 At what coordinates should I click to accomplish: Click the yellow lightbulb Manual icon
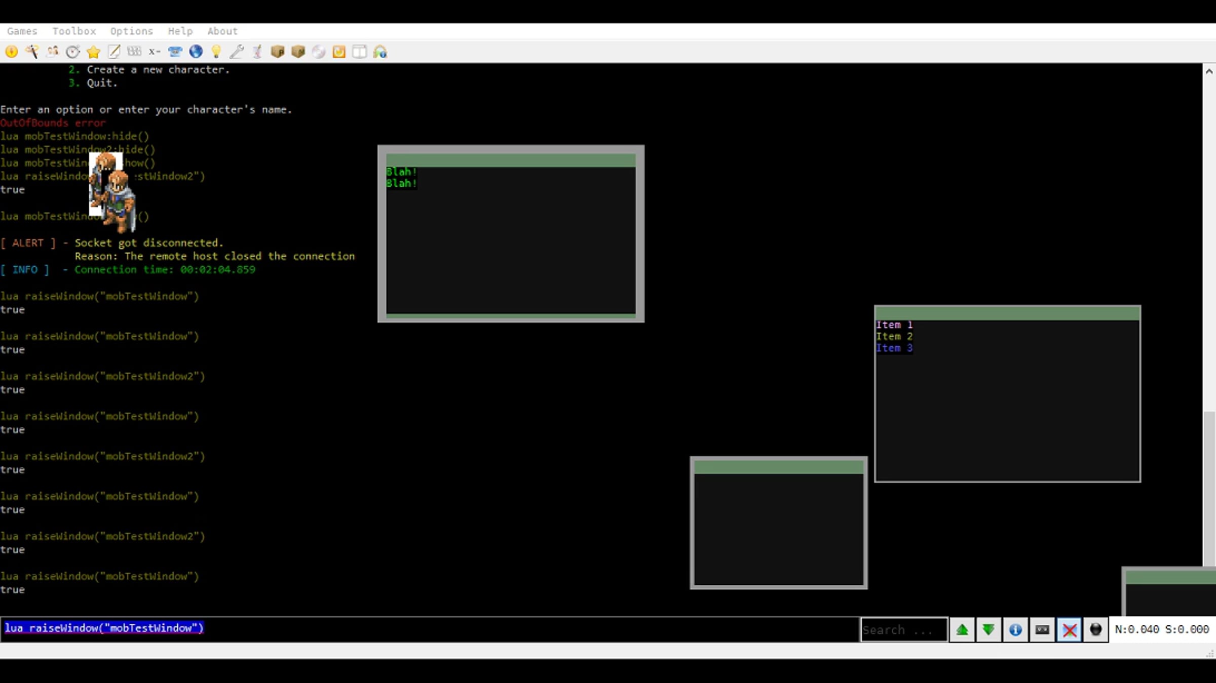click(x=216, y=52)
